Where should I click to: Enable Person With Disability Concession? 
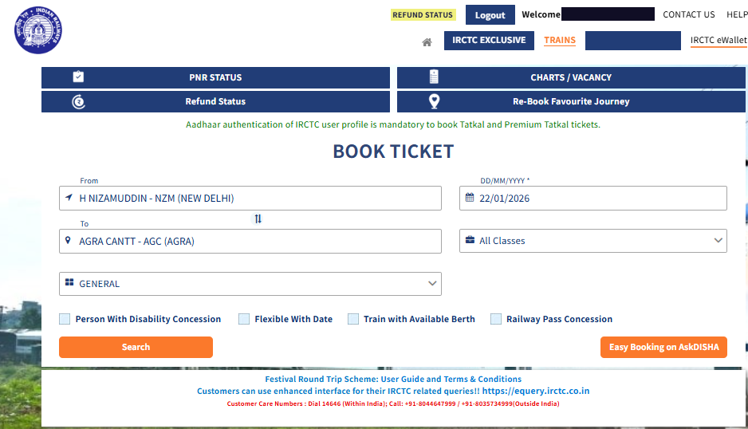pyautogui.click(x=65, y=319)
